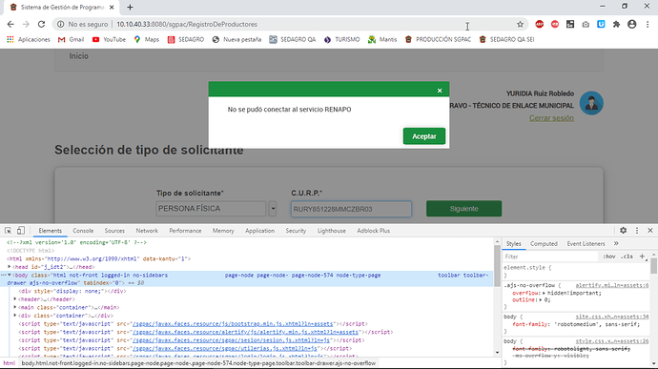This screenshot has width=658, height=369.
Task: Open the Mantis bookmark
Action: [382, 39]
